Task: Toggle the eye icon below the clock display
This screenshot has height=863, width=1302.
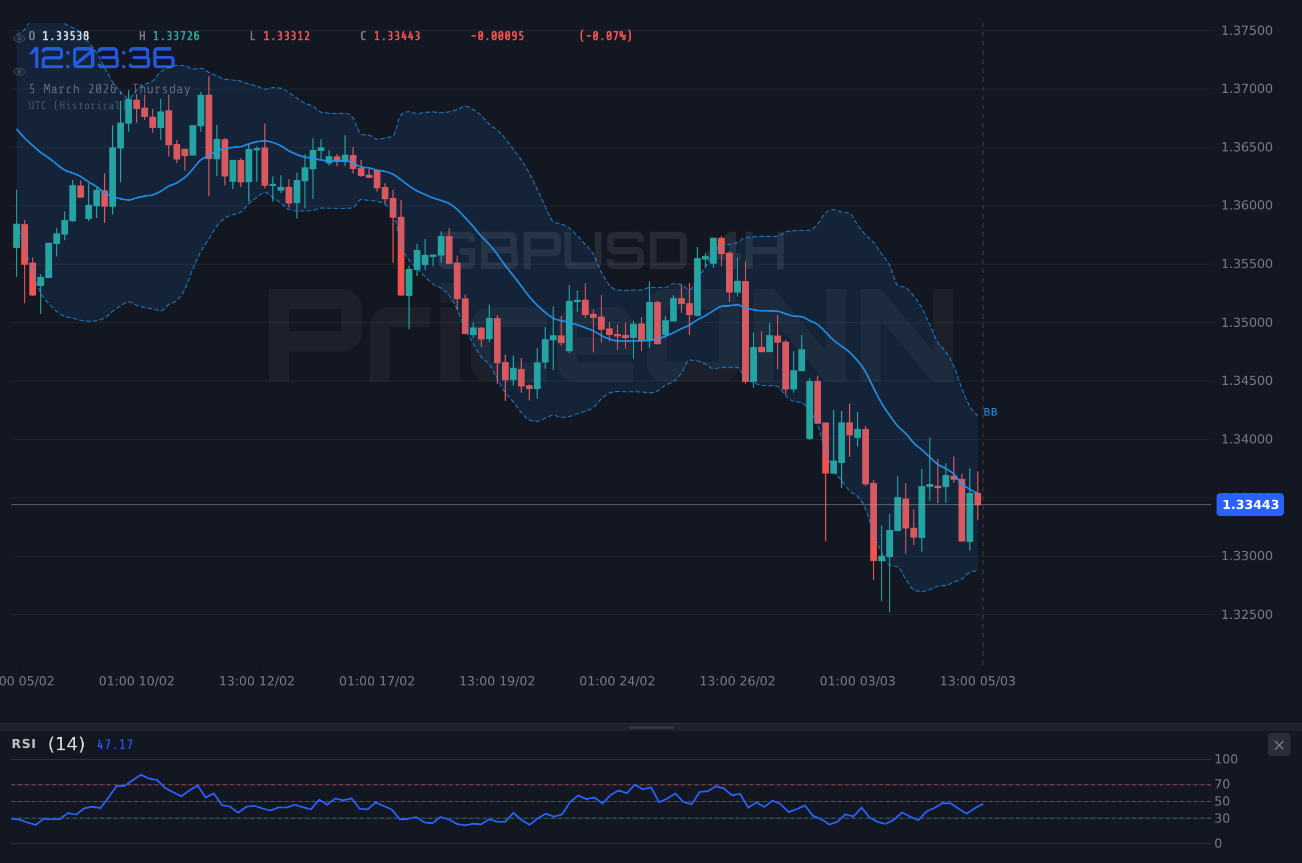Action: tap(19, 72)
